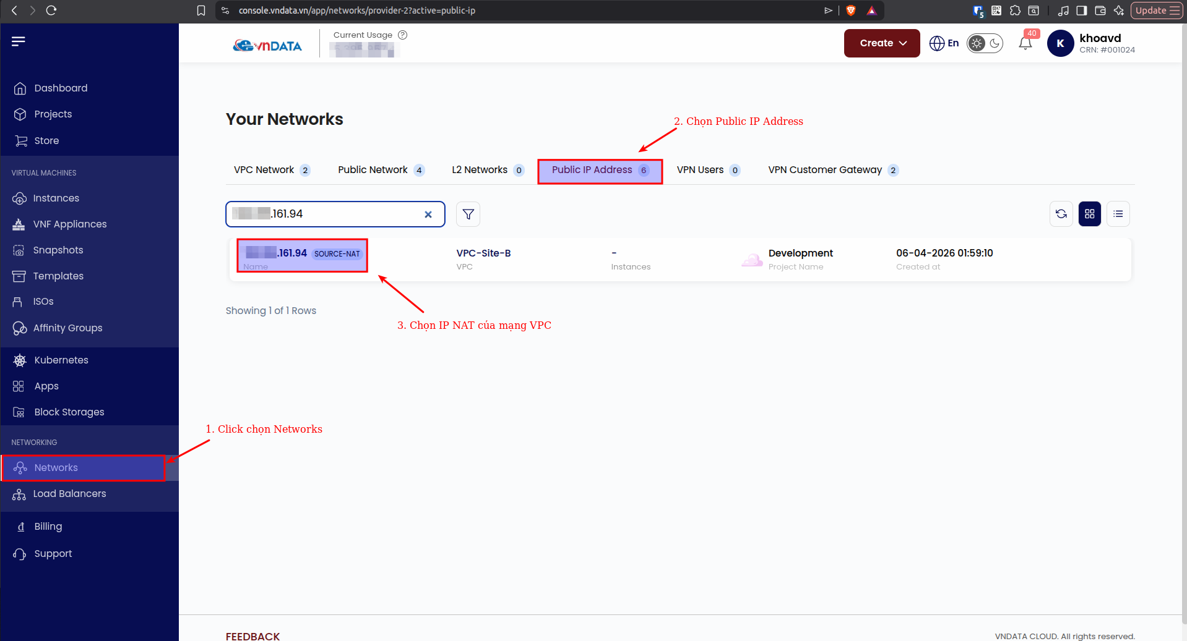The width and height of the screenshot is (1187, 641).
Task: Open VNF Appliances page
Action: point(70,224)
